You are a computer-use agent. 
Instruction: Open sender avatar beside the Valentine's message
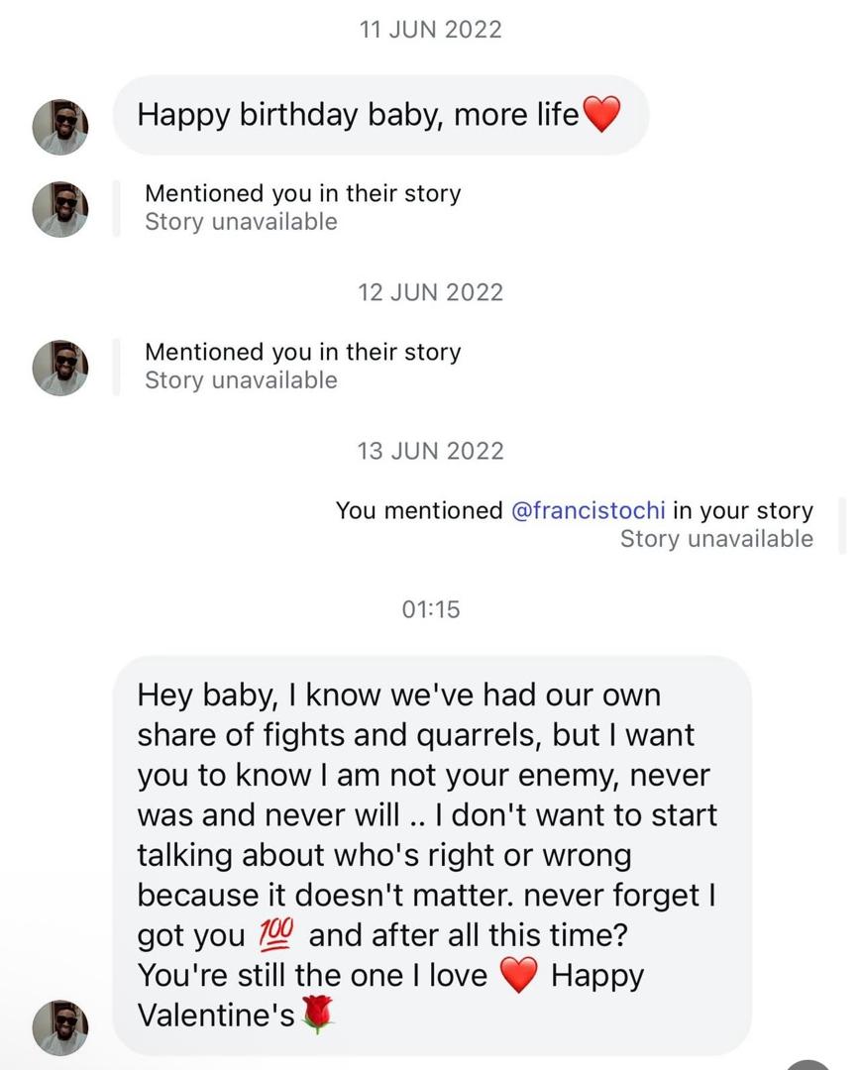point(60,1026)
